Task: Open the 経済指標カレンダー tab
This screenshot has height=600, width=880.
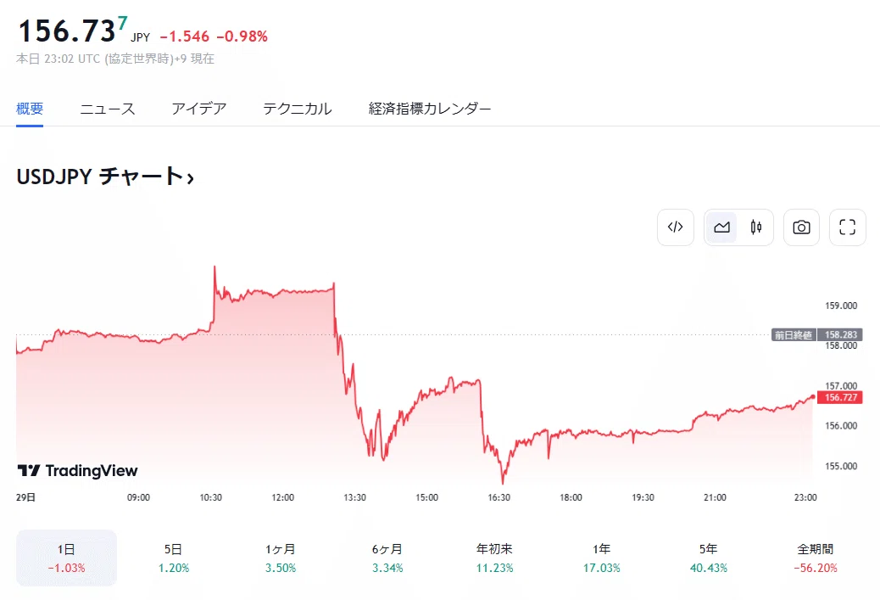Action: (430, 109)
